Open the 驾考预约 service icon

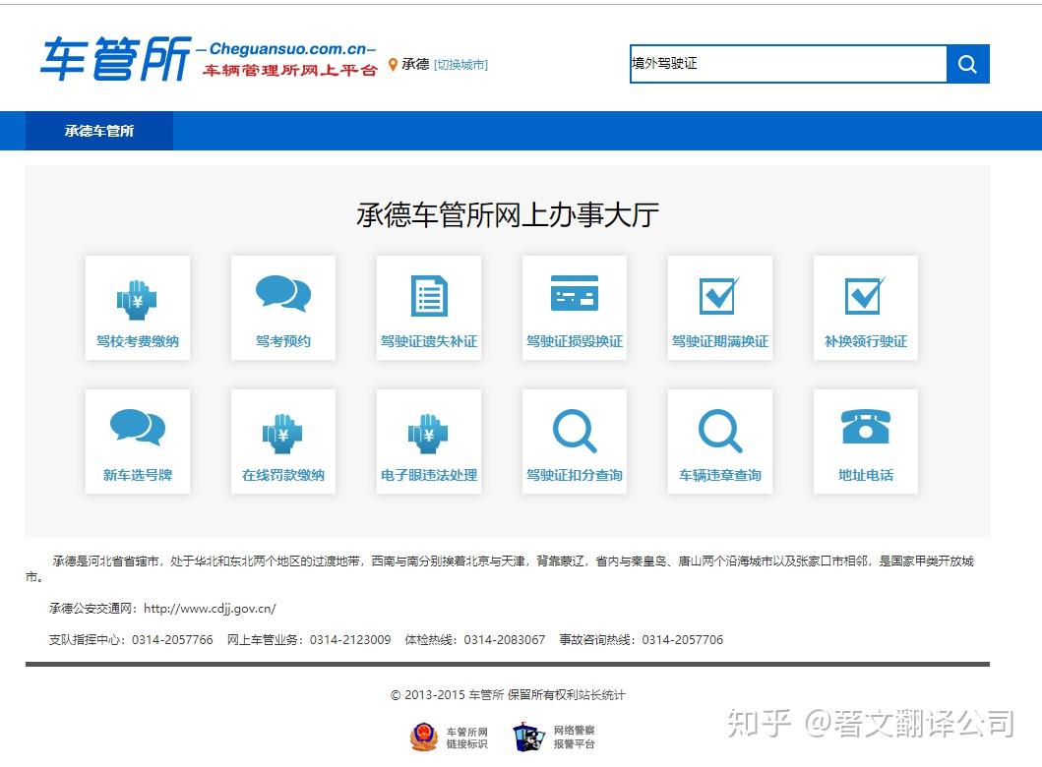(282, 307)
